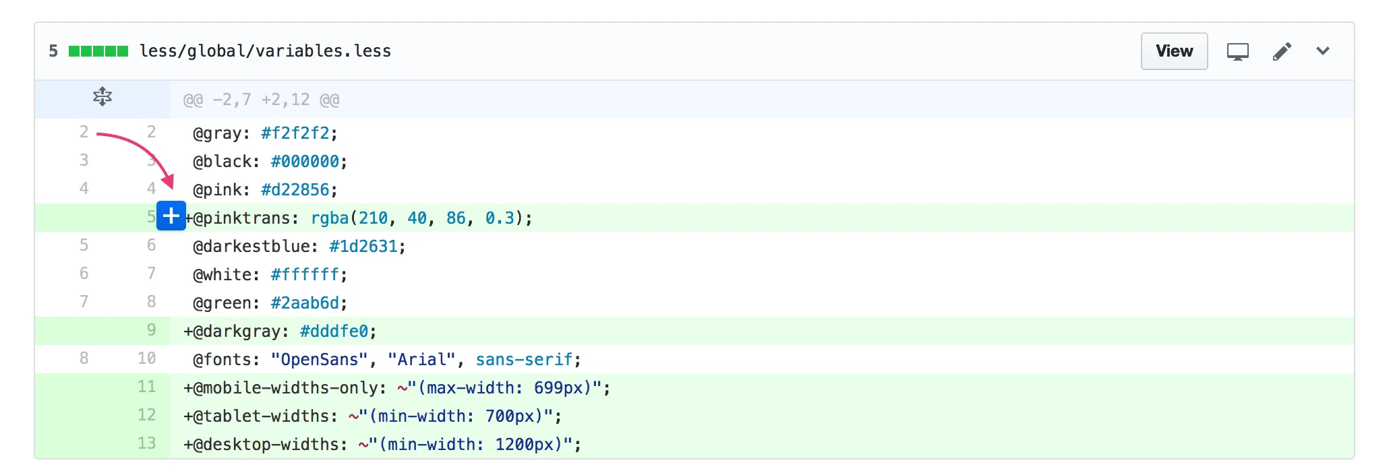Click the View file button
Viewport: 1389px width, 475px height.
coord(1173,51)
